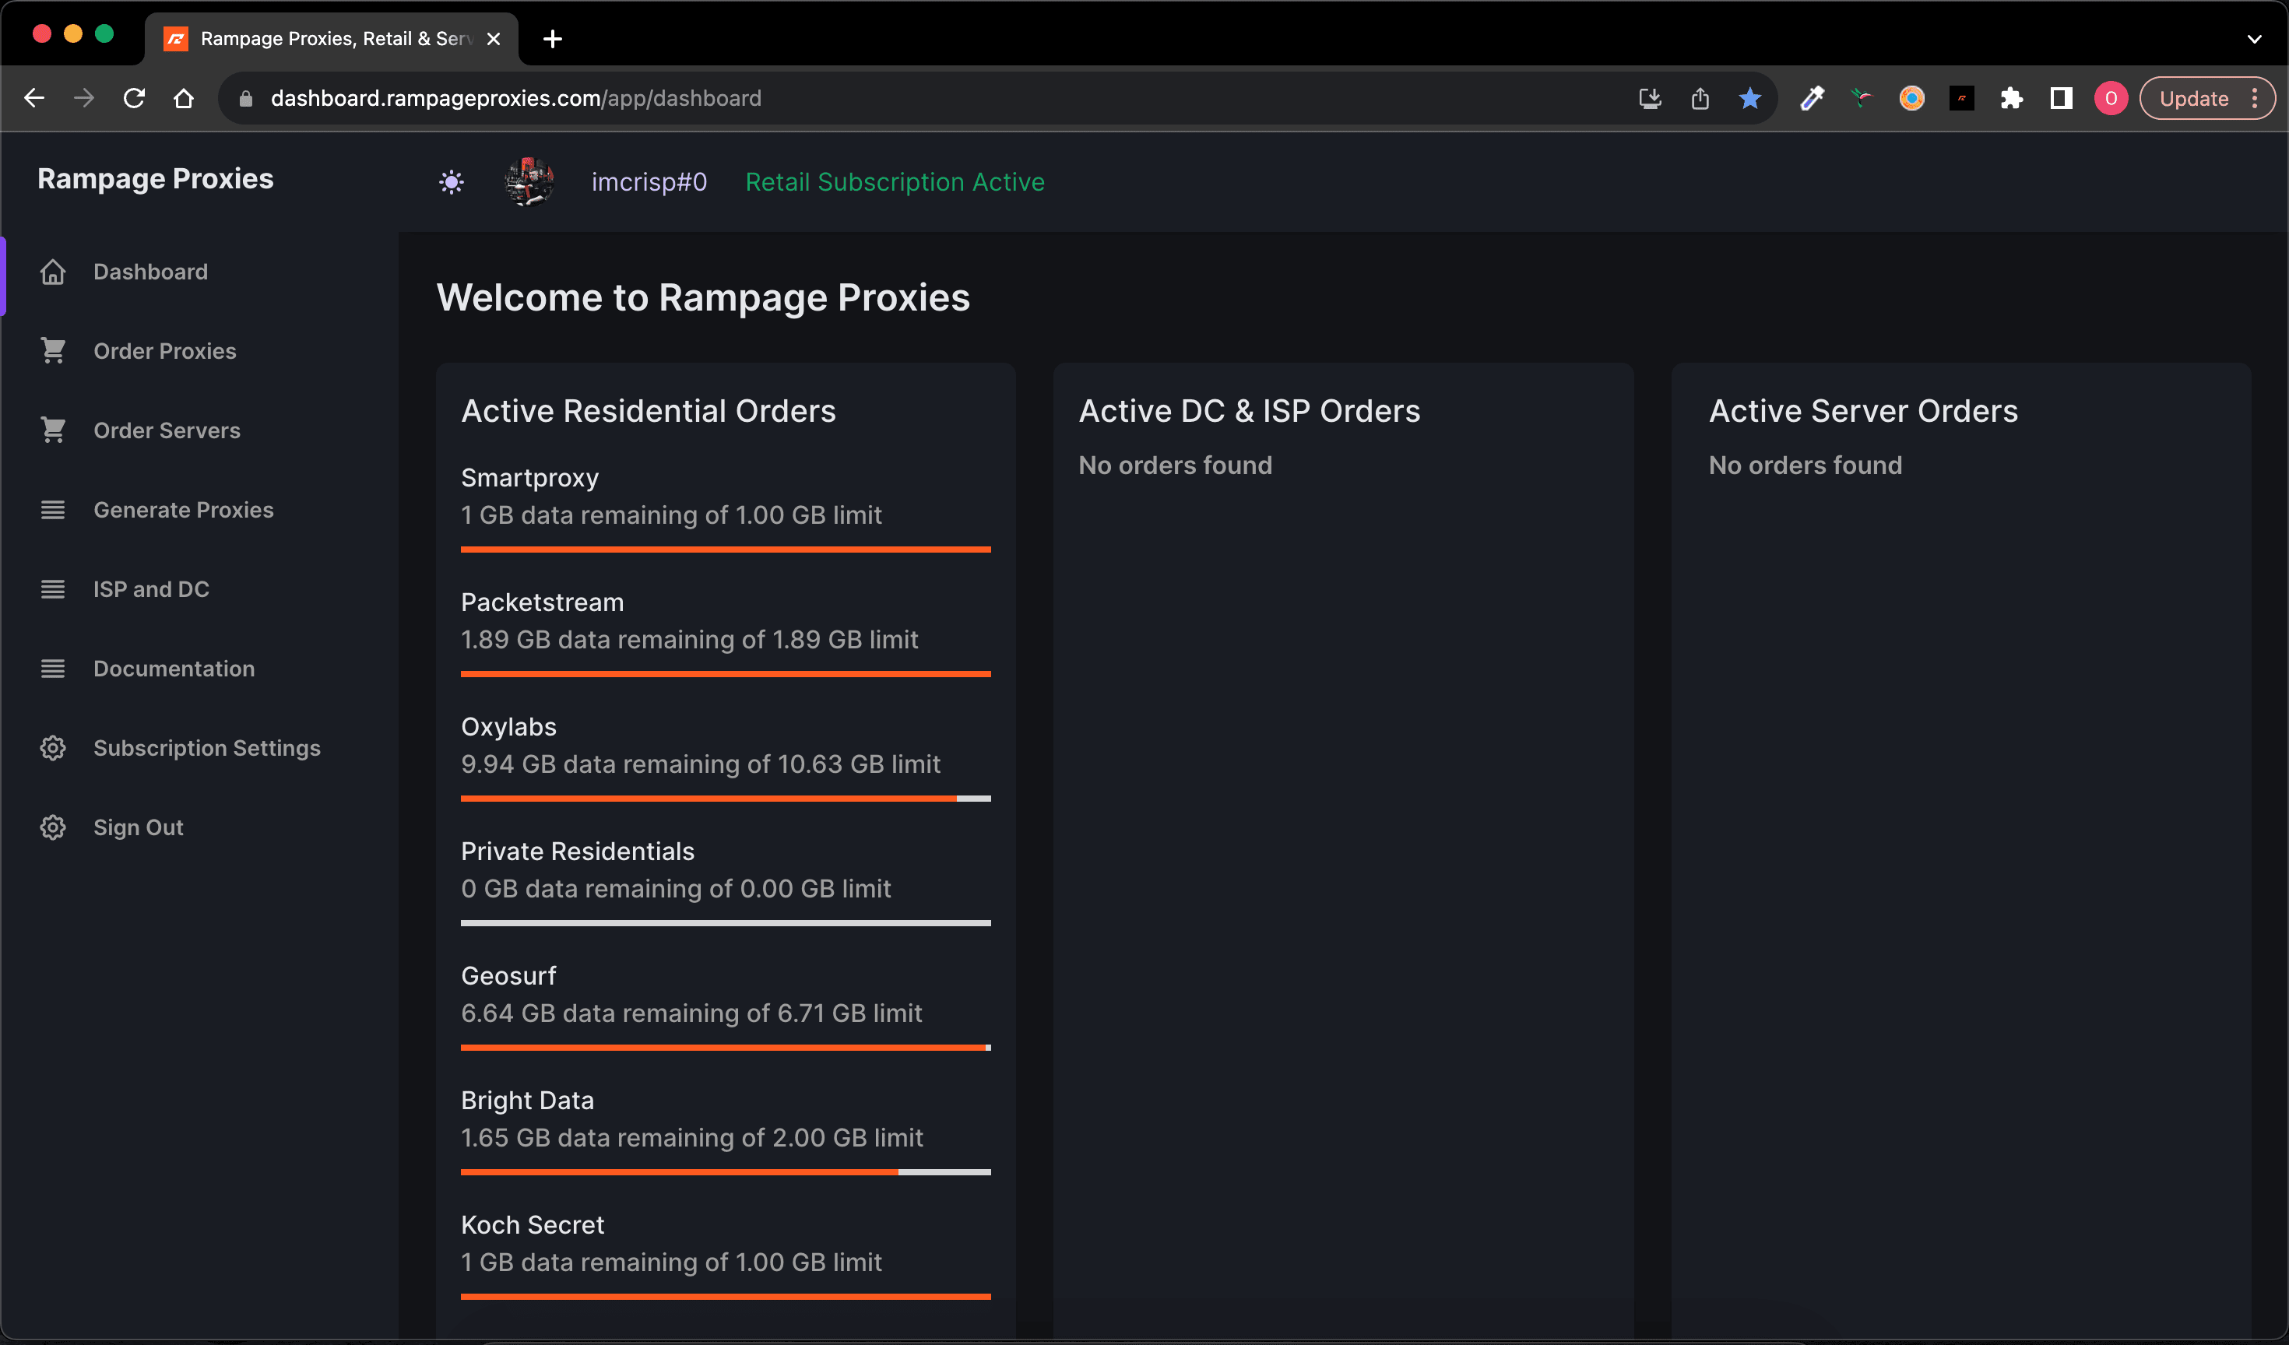Click the Koch Secret order name
2289x1345 pixels.
coord(533,1224)
